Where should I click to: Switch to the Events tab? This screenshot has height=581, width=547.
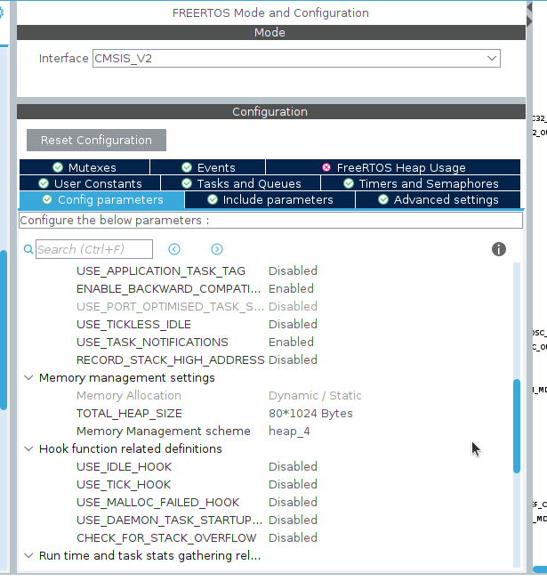tap(208, 167)
